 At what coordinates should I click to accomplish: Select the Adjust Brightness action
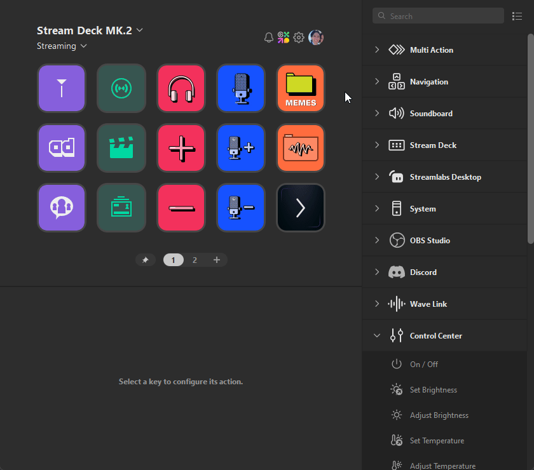pos(444,415)
